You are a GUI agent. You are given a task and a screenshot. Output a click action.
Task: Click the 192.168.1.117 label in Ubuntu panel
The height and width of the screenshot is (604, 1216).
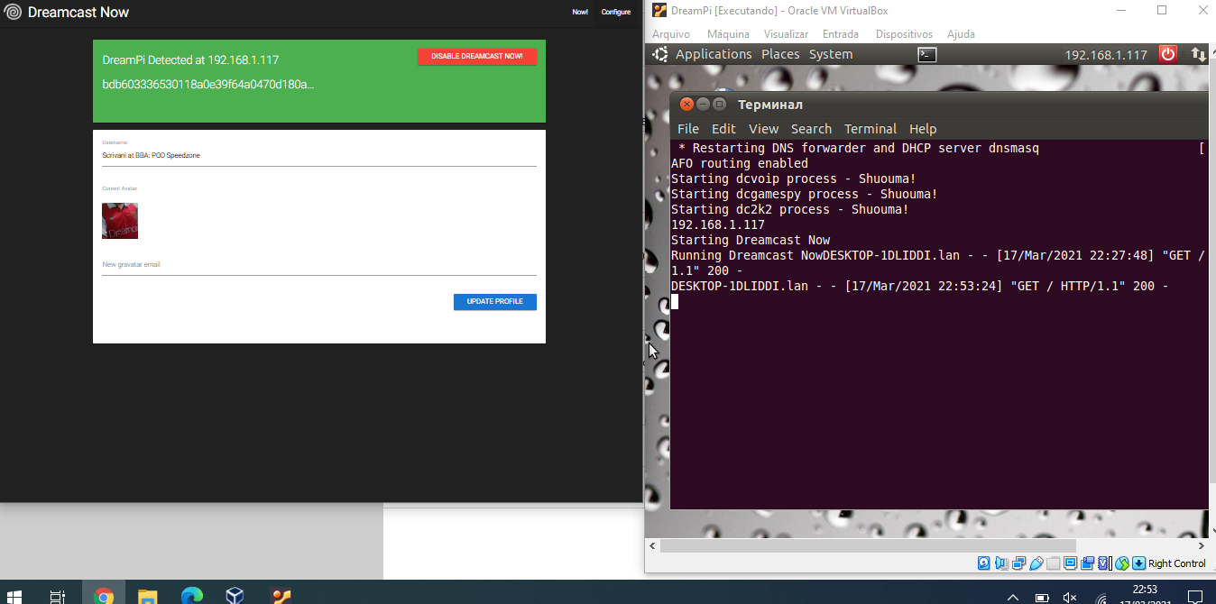click(x=1106, y=54)
